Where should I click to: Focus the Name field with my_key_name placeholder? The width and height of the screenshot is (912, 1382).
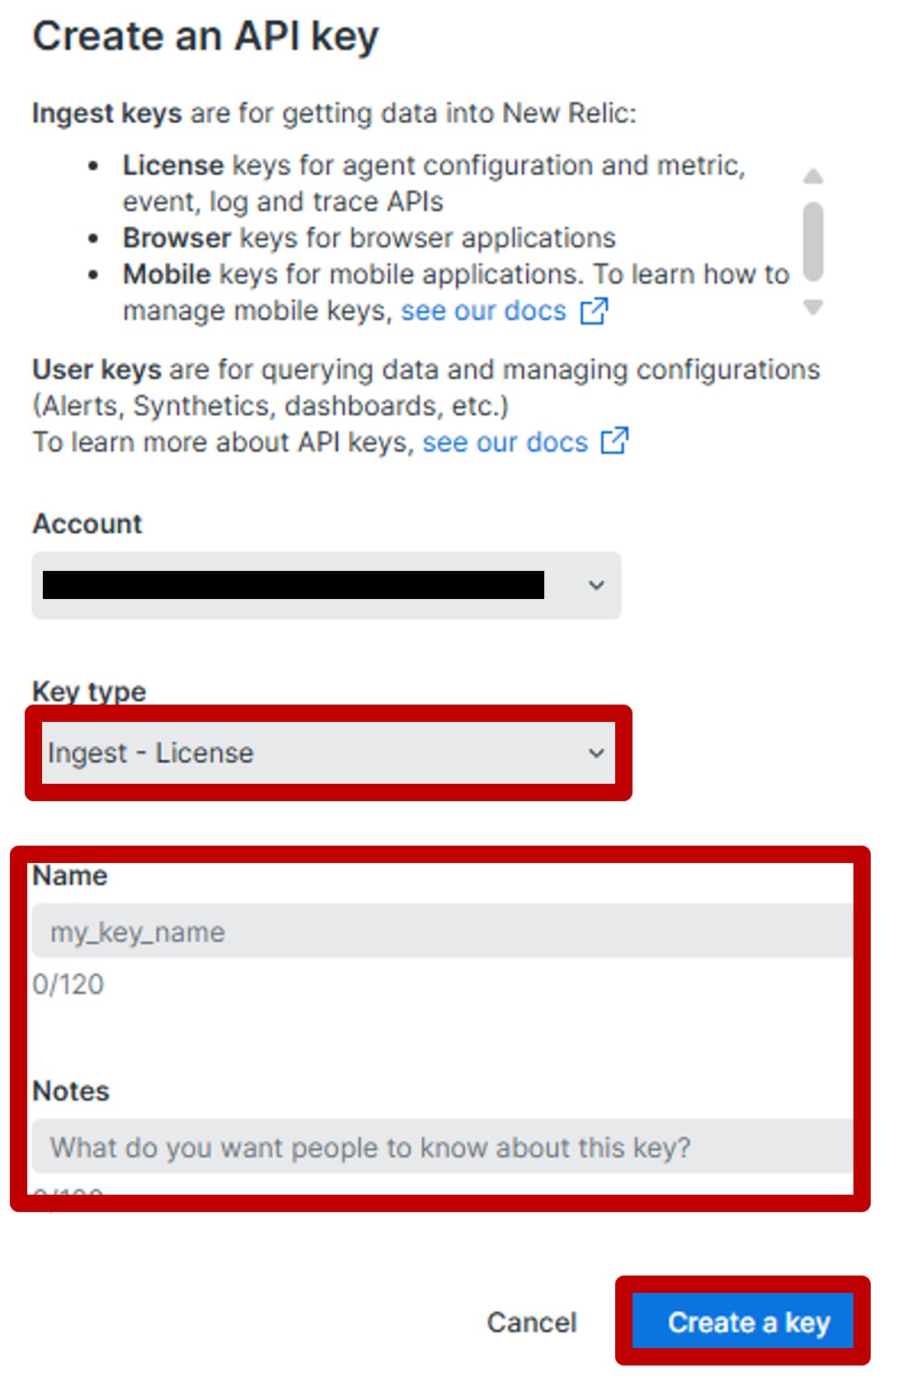442,932
